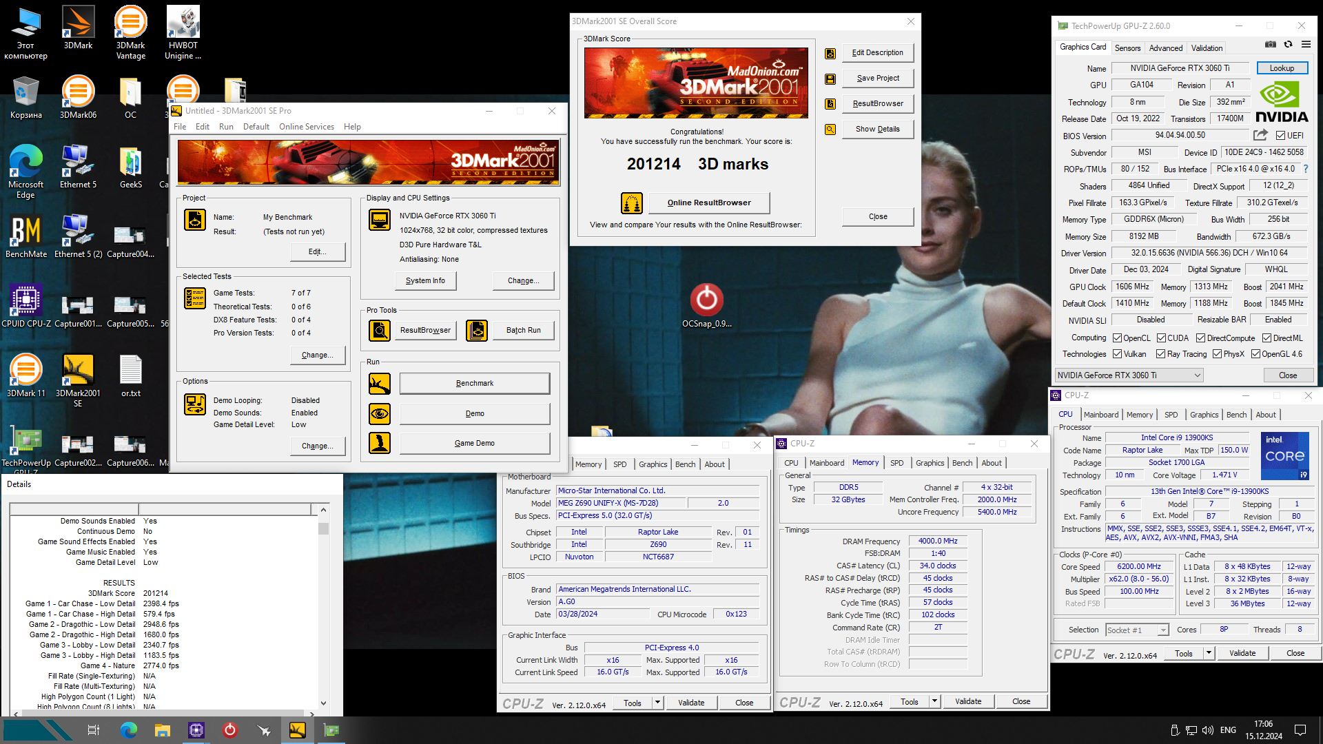This screenshot has height=744, width=1323.
Task: Open the SPD tab in the CPU-Z memory window
Action: [x=896, y=463]
